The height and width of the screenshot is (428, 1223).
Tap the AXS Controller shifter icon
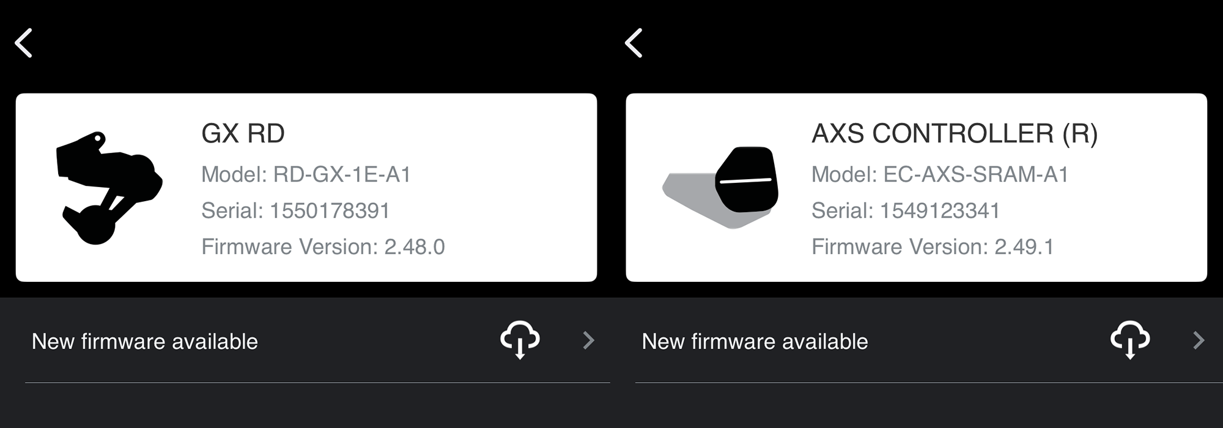[720, 188]
